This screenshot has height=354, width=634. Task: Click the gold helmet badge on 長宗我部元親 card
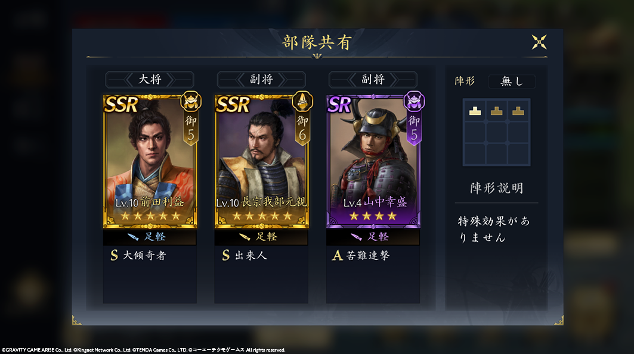click(302, 101)
